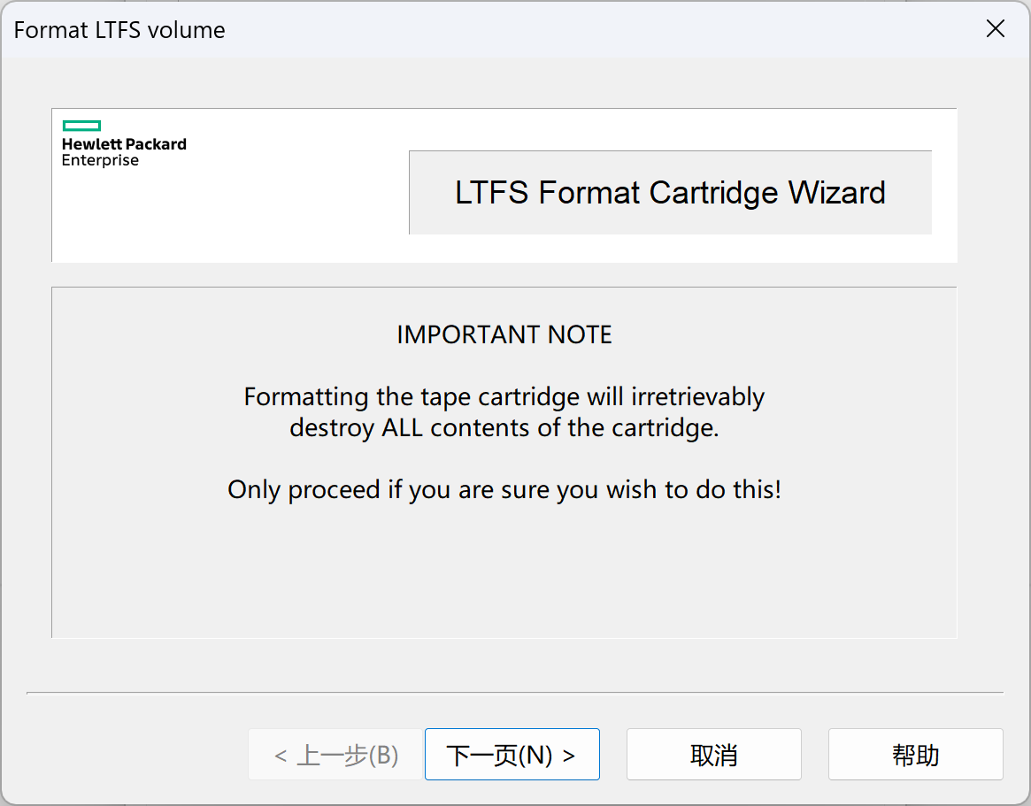The width and height of the screenshot is (1031, 806).
Task: Click the Hewlett Packard Enterprise logo
Action: [124, 144]
